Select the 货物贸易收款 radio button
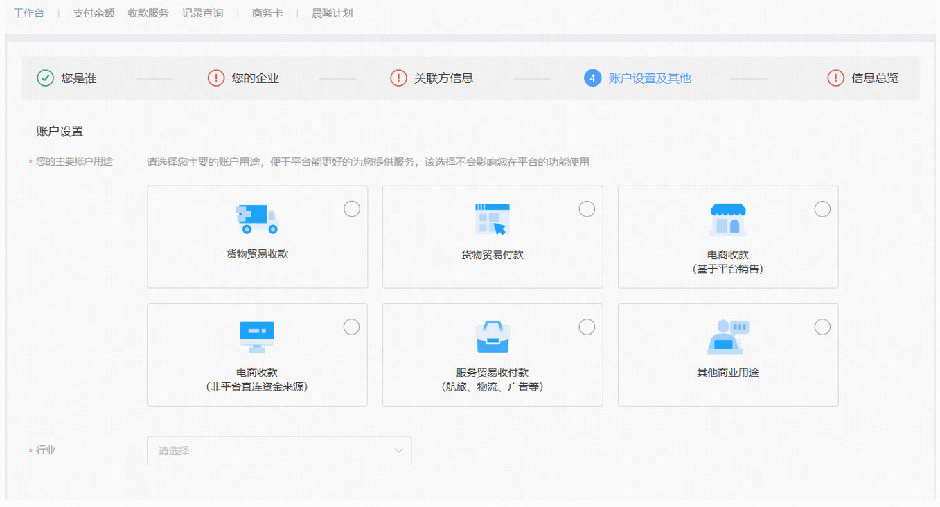This screenshot has height=507, width=940. (x=352, y=209)
